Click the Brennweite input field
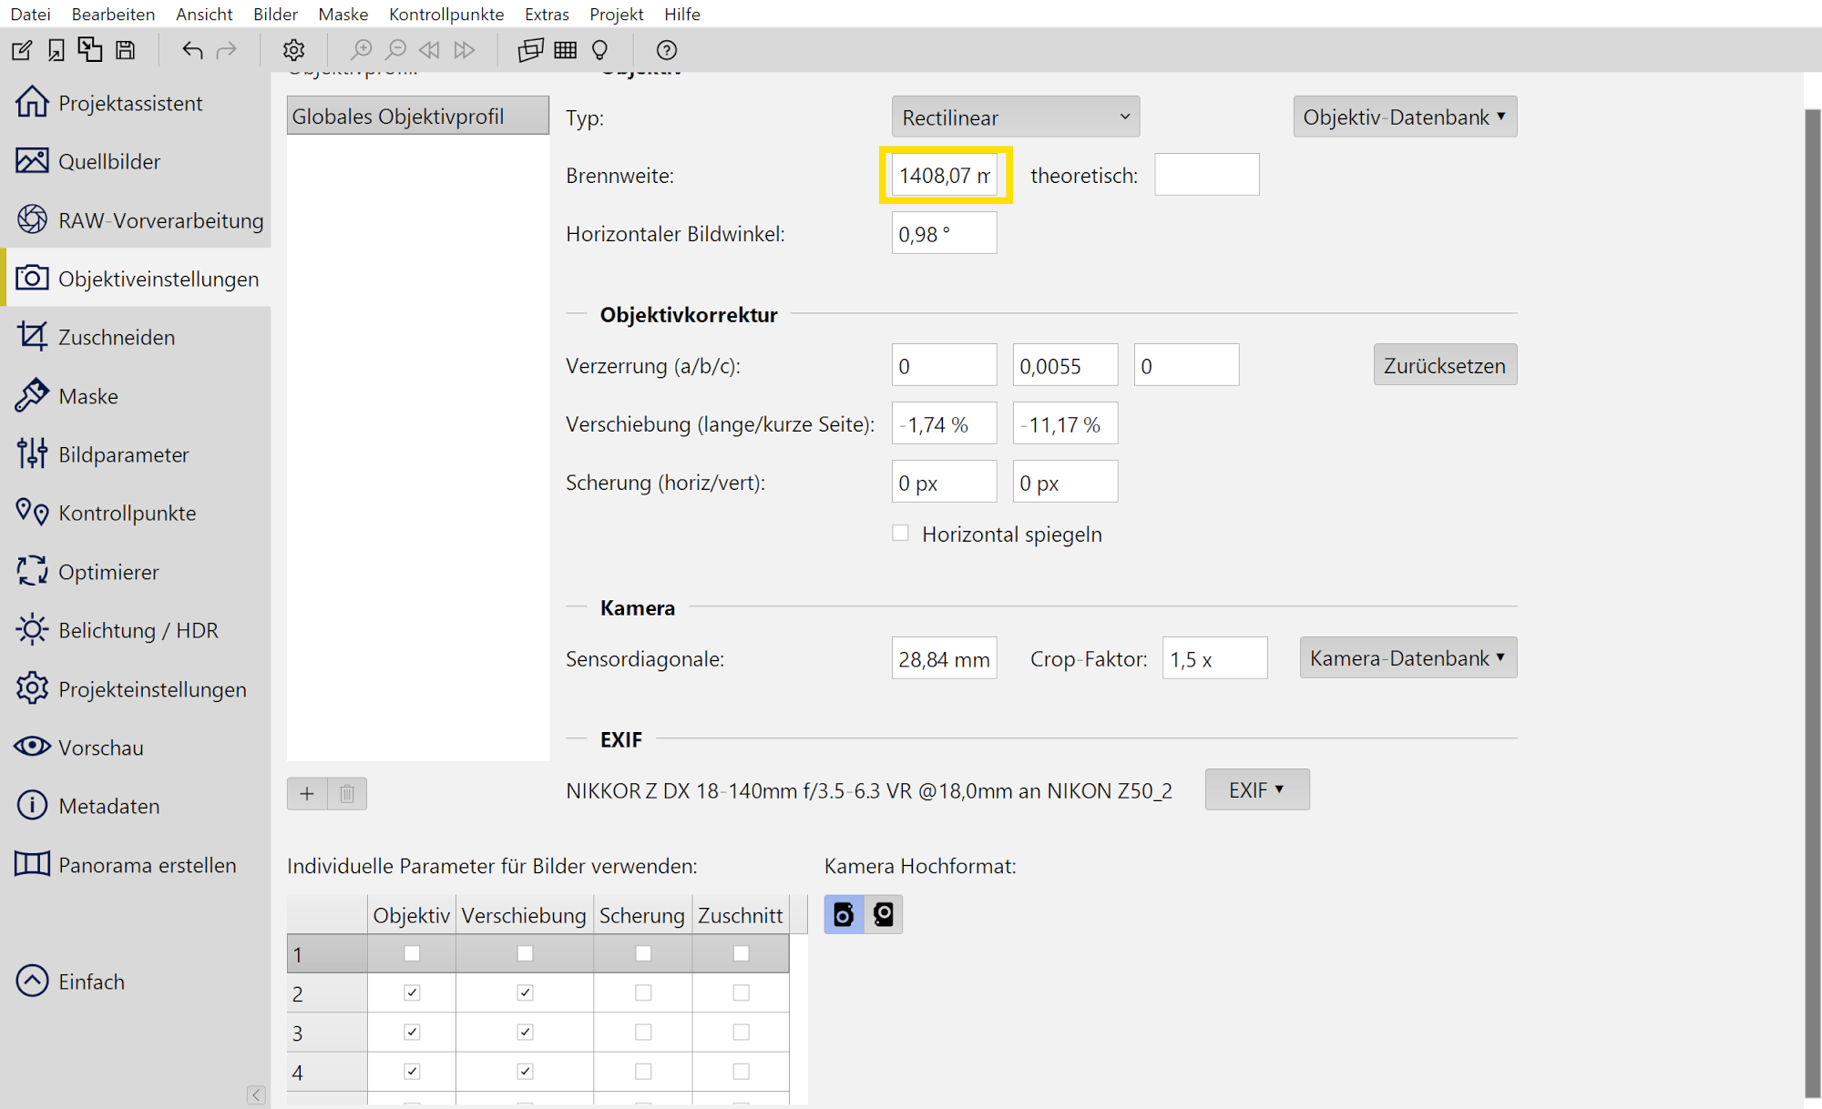This screenshot has height=1109, width=1822. tap(944, 175)
